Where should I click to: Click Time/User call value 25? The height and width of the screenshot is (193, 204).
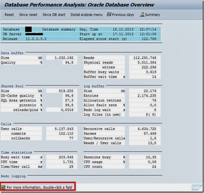coord(62,167)
